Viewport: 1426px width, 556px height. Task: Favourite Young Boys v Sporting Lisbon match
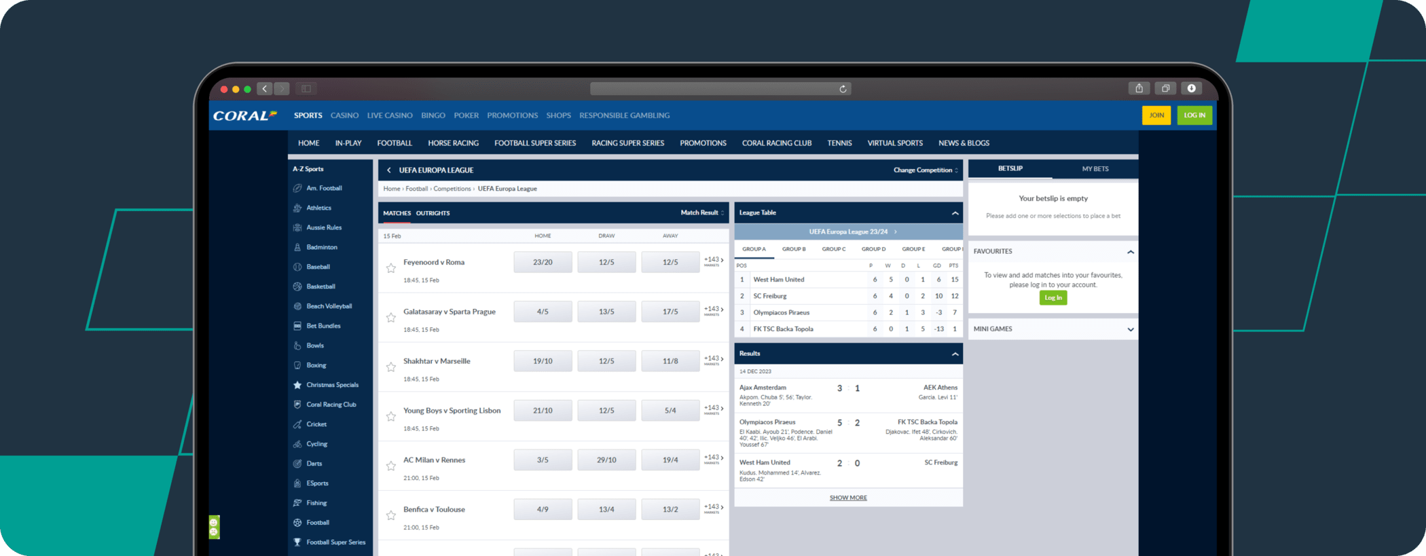391,417
